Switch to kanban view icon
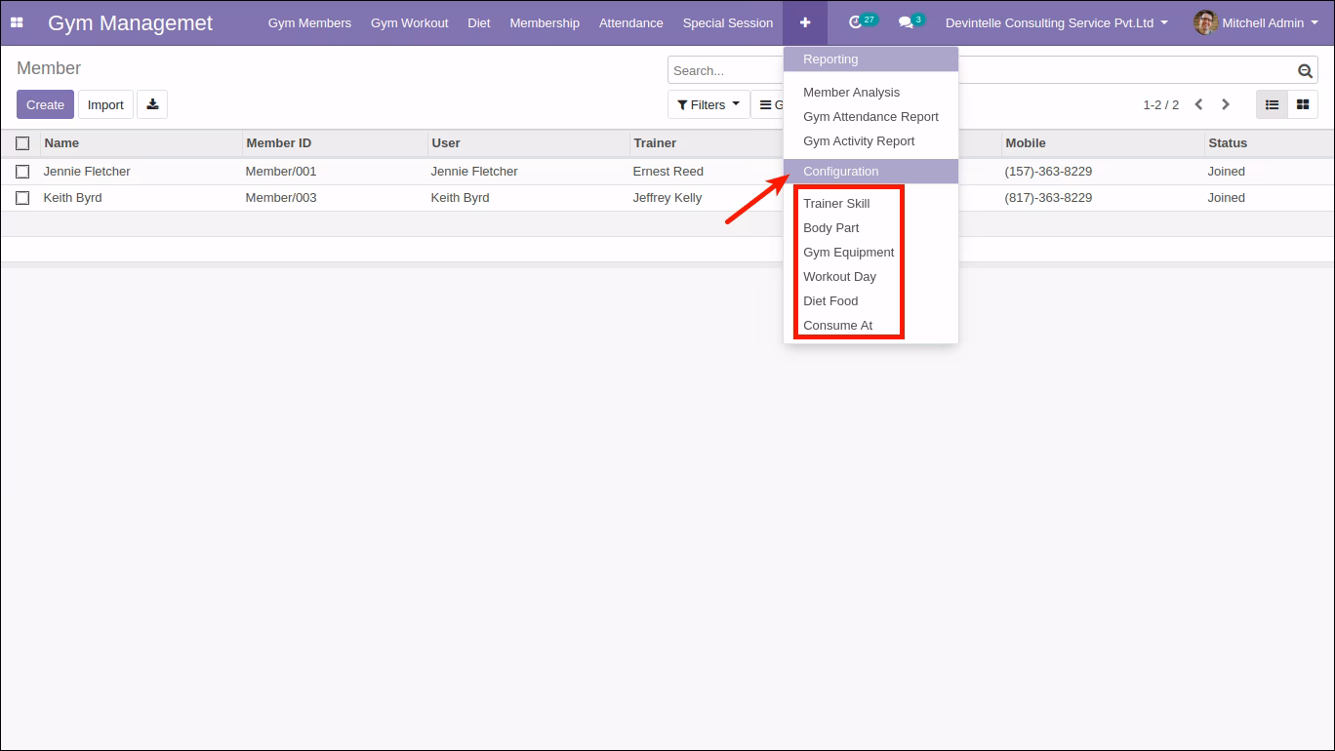The height and width of the screenshot is (751, 1335). (1303, 104)
